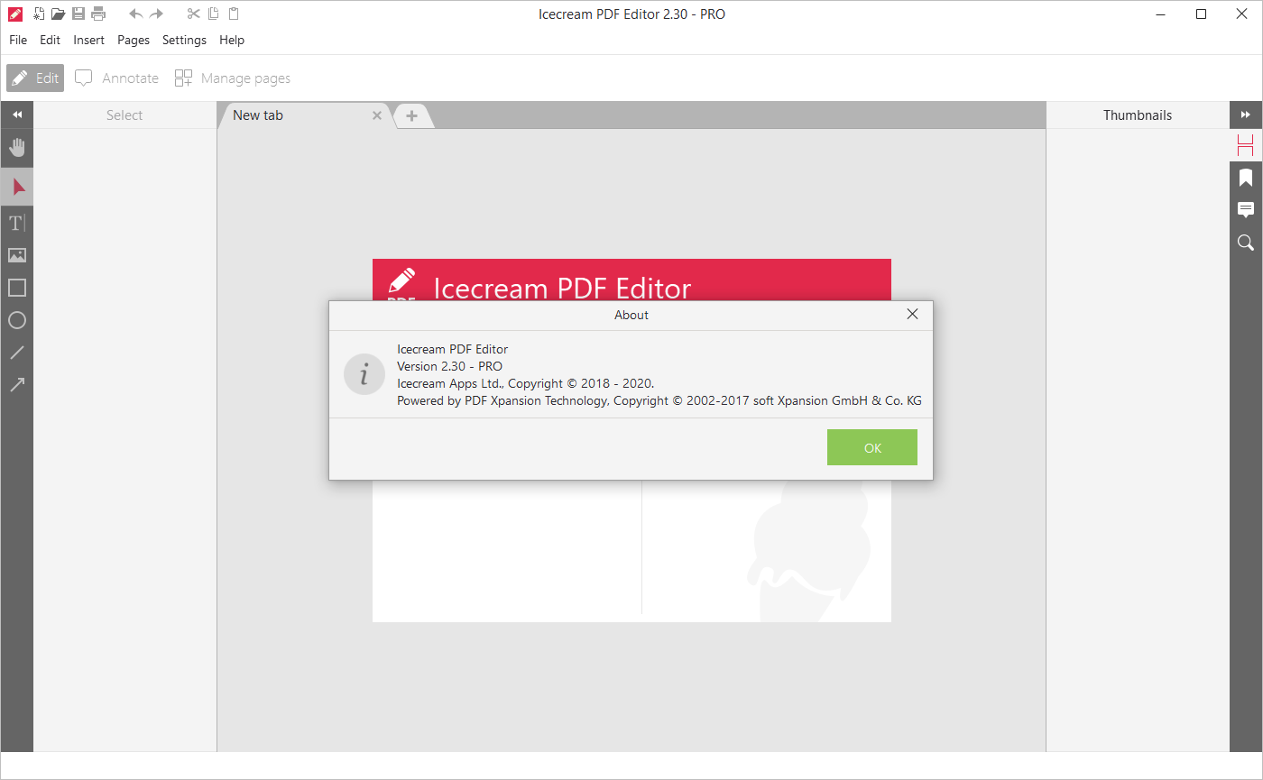The width and height of the screenshot is (1263, 780).
Task: Click the 'Powered by PDF Xpansion Technology' line
Action: click(659, 400)
